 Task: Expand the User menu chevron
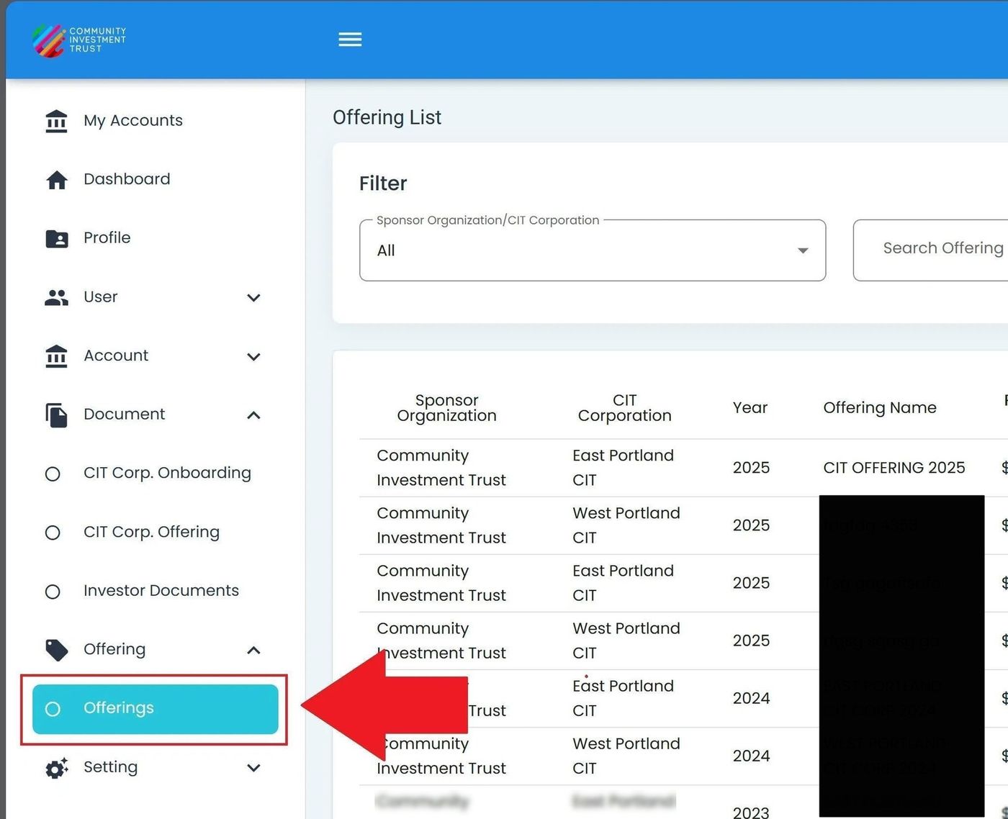(253, 298)
